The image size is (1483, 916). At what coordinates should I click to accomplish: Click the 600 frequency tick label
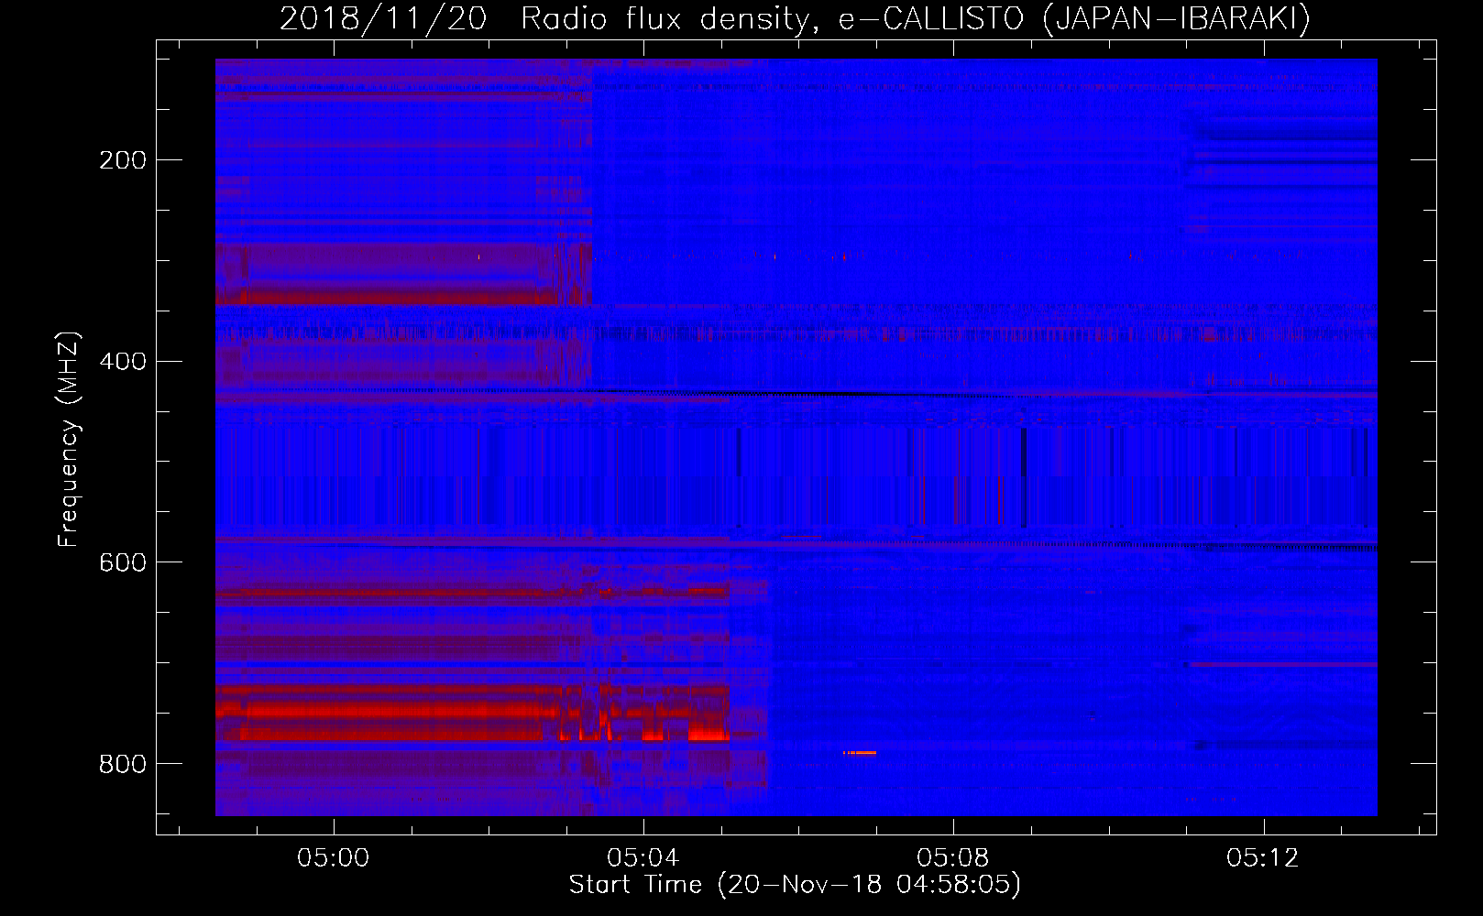click(x=123, y=562)
